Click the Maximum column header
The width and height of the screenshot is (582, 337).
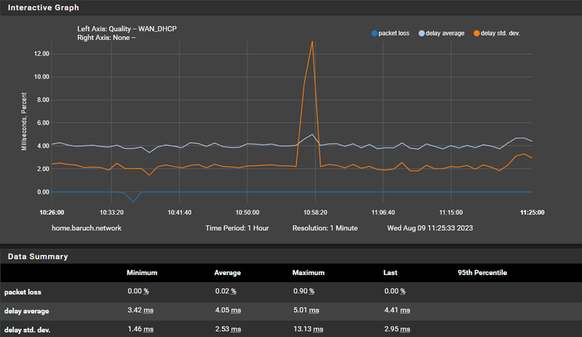(x=308, y=273)
